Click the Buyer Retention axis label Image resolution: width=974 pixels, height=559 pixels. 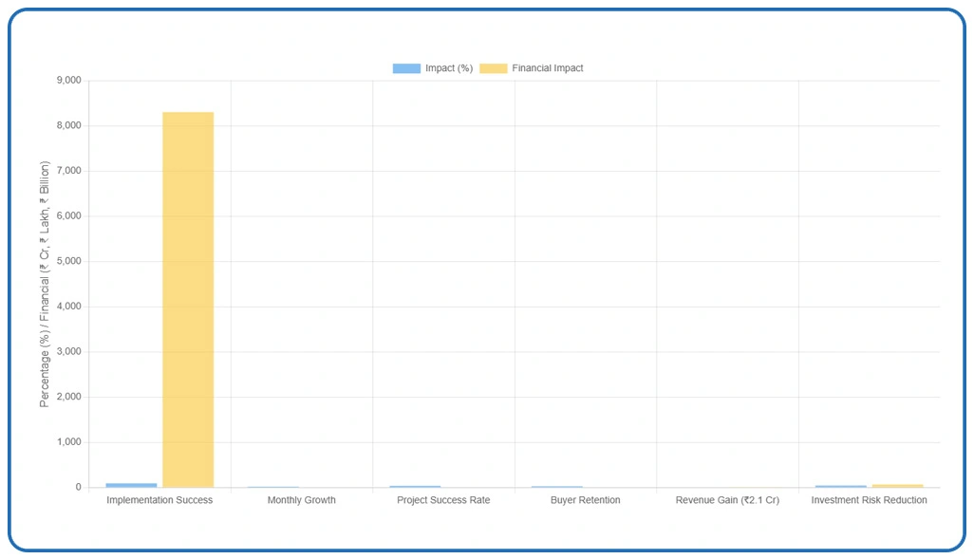(585, 500)
